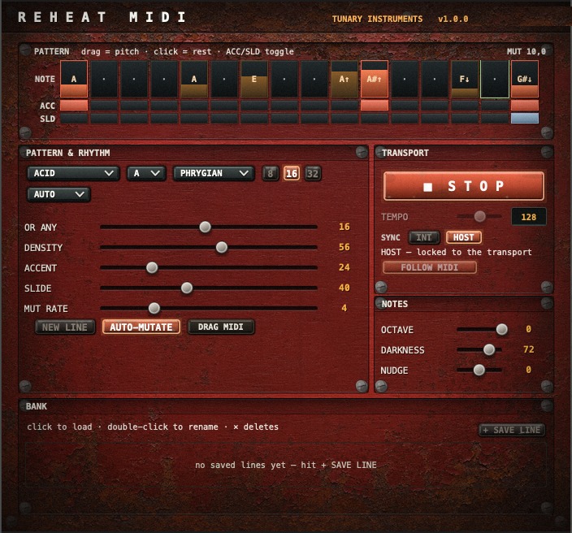Select the 16 steps length button
572x533 pixels.
[292, 173]
